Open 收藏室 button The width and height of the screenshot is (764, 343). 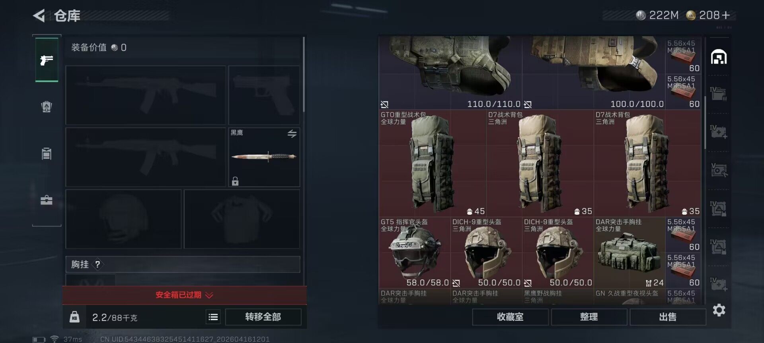510,317
